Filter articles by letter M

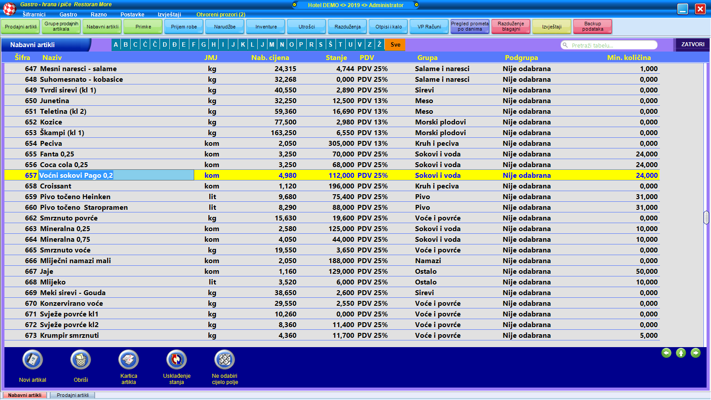click(x=272, y=44)
